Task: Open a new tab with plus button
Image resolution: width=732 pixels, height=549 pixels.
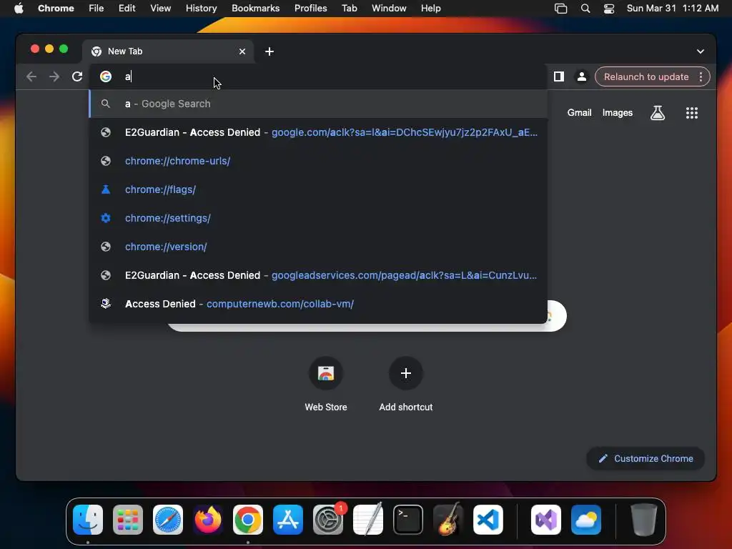Action: 269,51
